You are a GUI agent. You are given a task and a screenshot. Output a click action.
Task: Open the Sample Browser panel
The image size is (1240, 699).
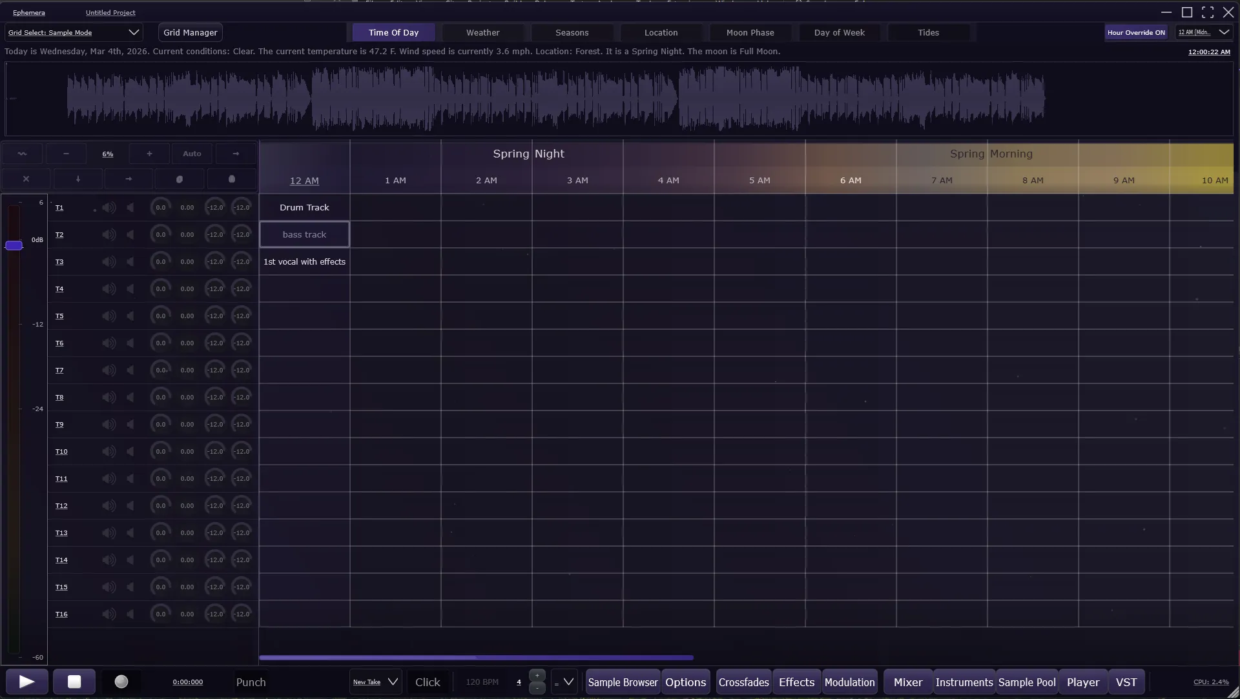[x=623, y=682]
